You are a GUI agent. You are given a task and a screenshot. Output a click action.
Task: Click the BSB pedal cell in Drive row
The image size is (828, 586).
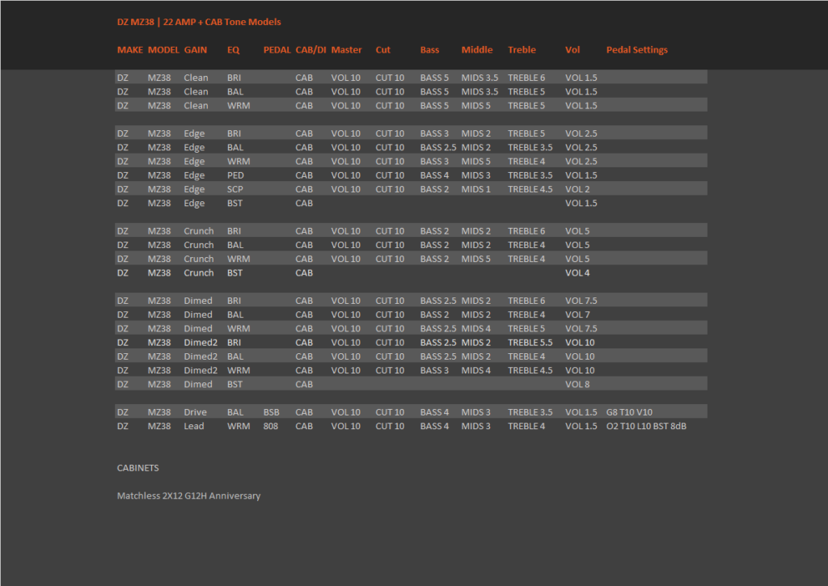tap(271, 411)
